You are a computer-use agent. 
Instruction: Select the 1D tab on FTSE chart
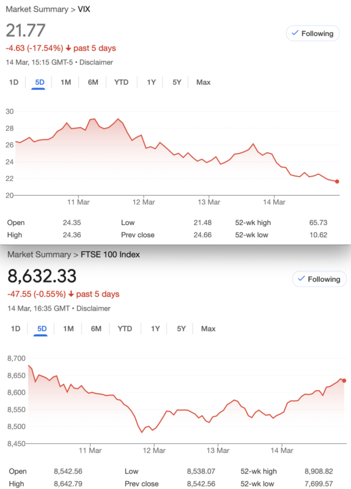point(16,329)
